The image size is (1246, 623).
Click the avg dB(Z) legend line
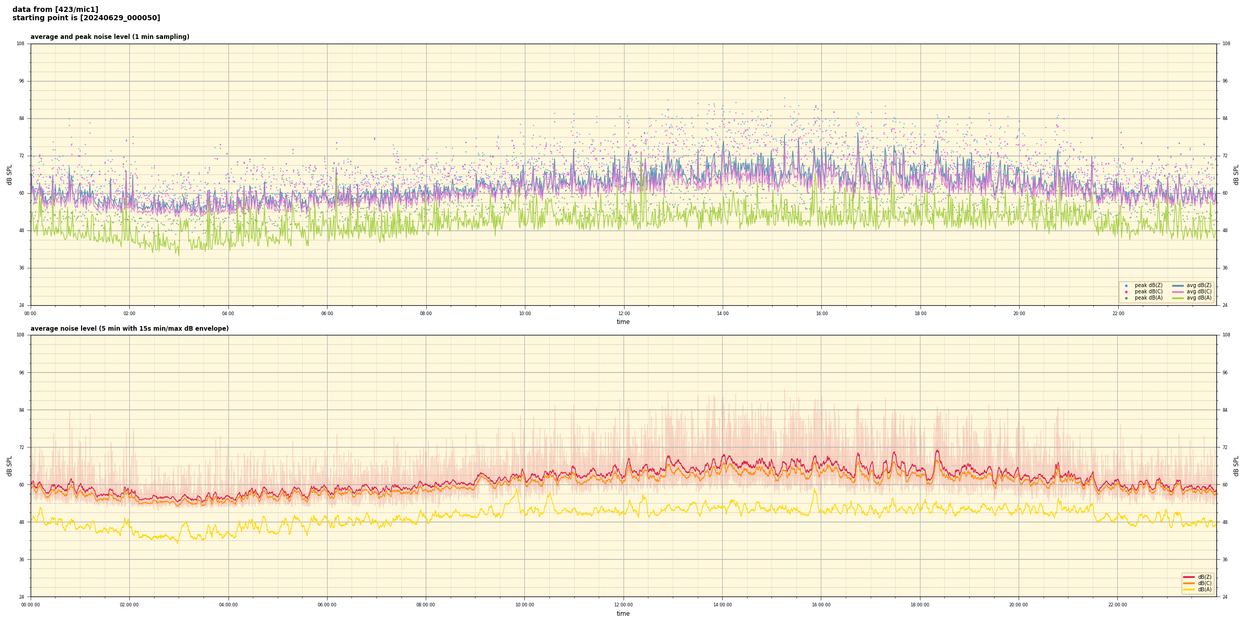pos(1178,286)
